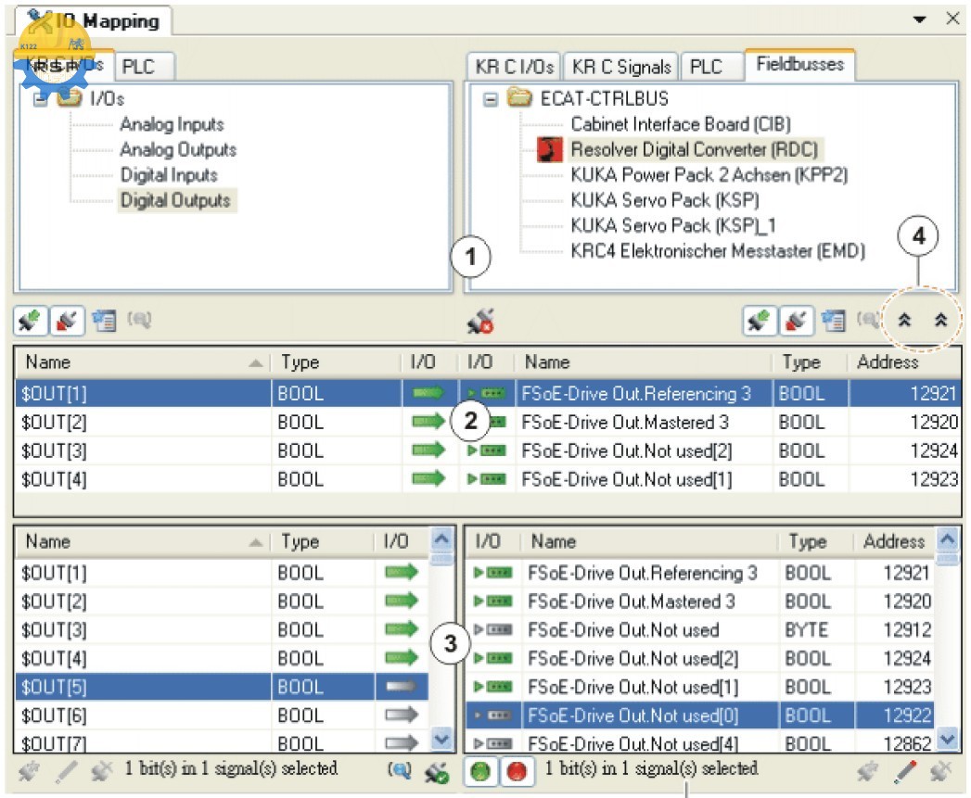
Task: Click the left toolbar's signal list icon
Action: click(104, 321)
